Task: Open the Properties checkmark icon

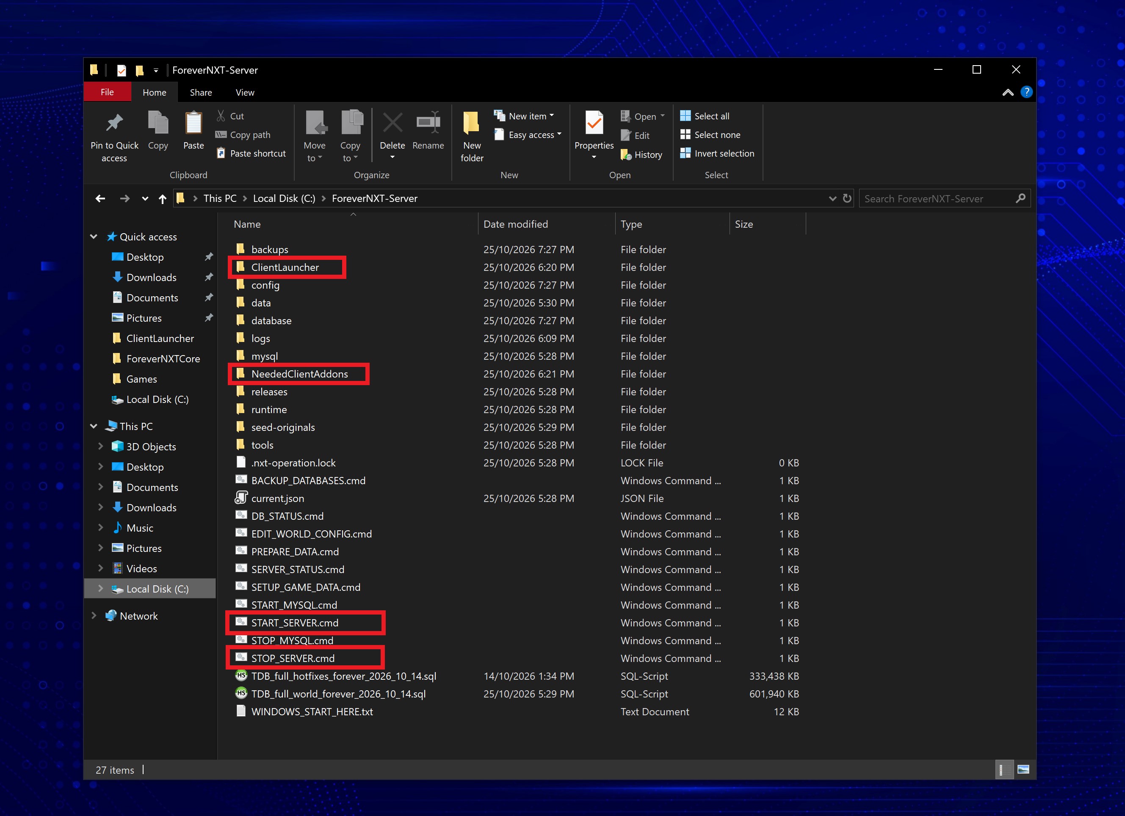Action: 594,123
